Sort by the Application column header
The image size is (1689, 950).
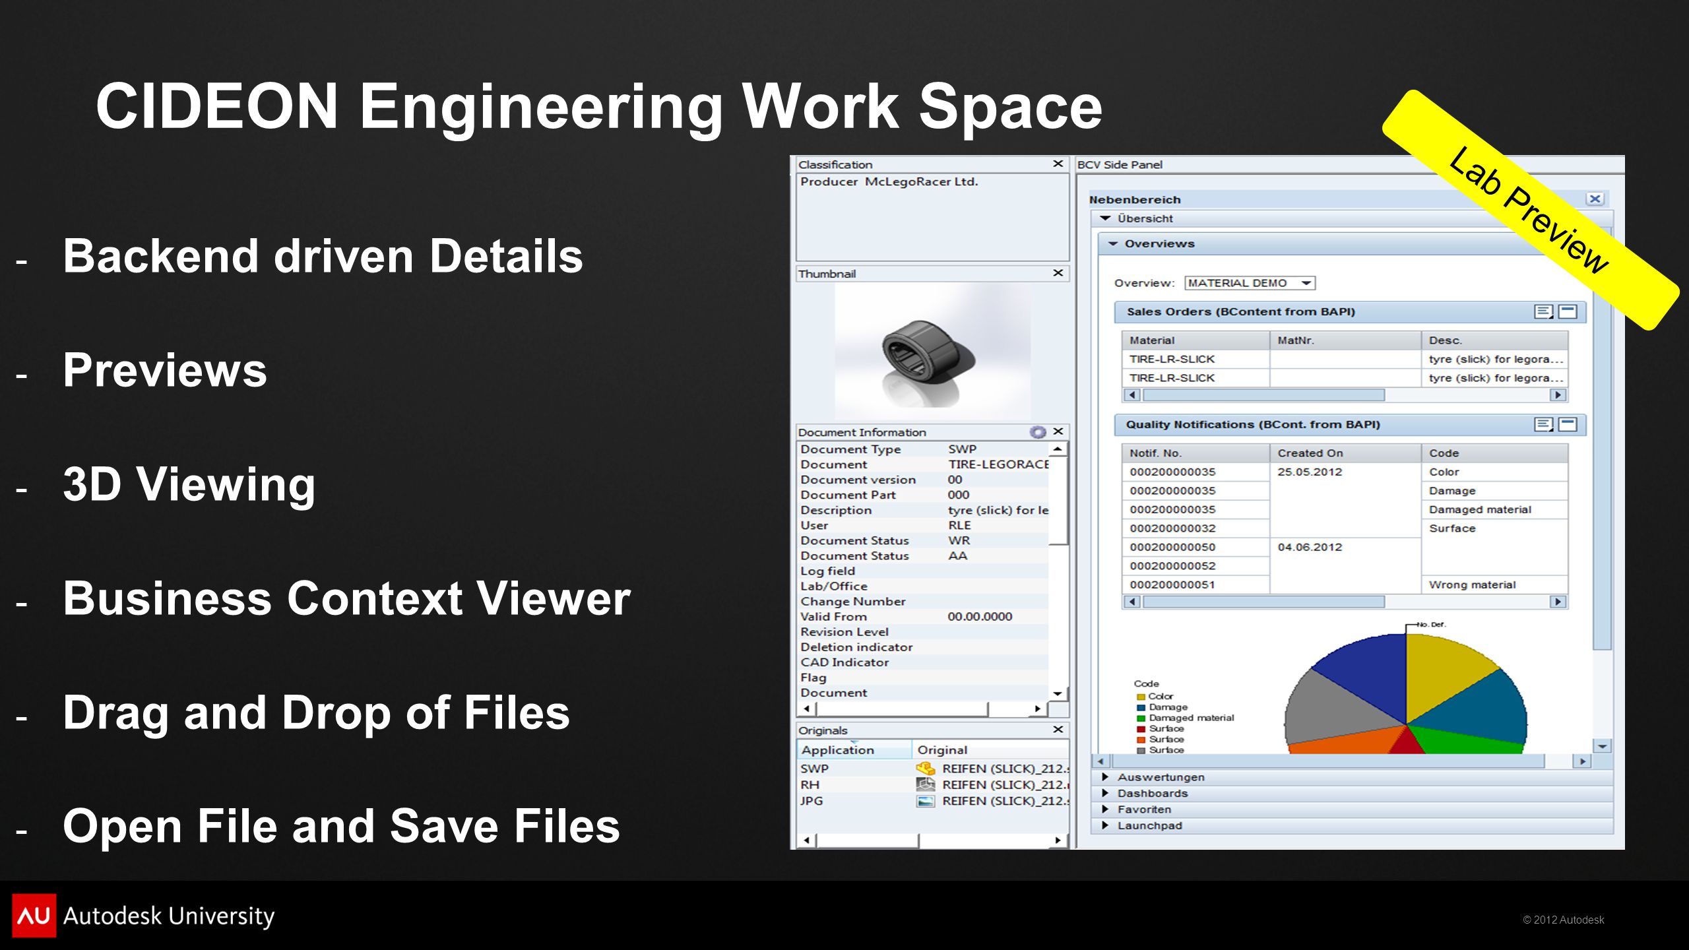coord(854,750)
